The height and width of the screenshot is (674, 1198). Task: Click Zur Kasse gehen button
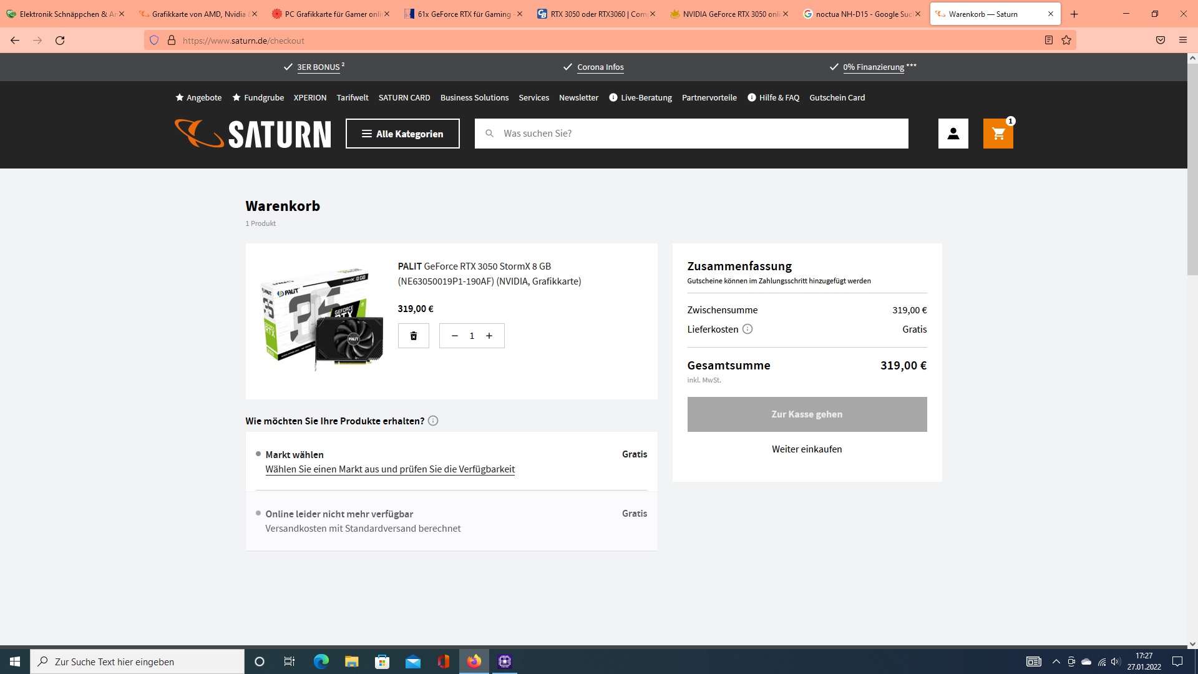click(x=807, y=414)
